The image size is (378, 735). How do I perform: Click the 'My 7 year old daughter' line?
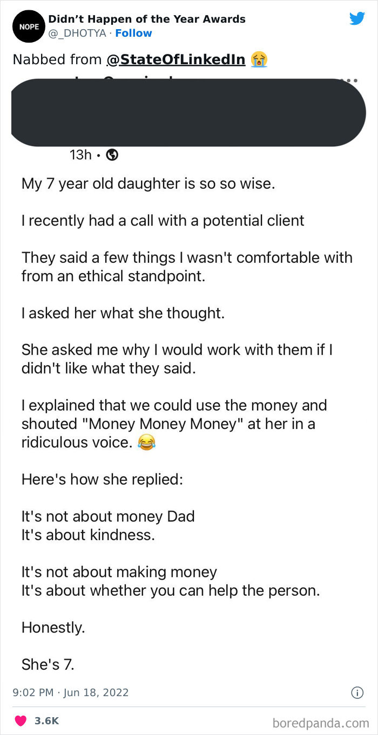tap(148, 183)
